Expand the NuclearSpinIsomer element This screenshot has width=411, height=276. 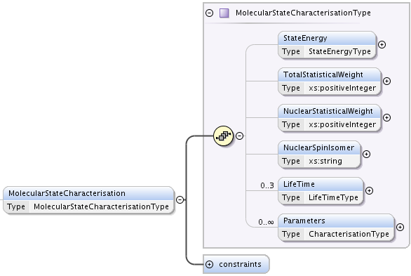coord(366,154)
